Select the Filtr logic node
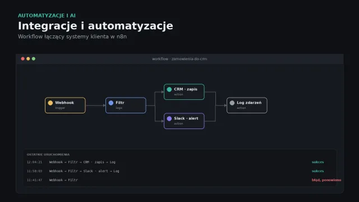This screenshot has height=202, width=359. coord(126,105)
